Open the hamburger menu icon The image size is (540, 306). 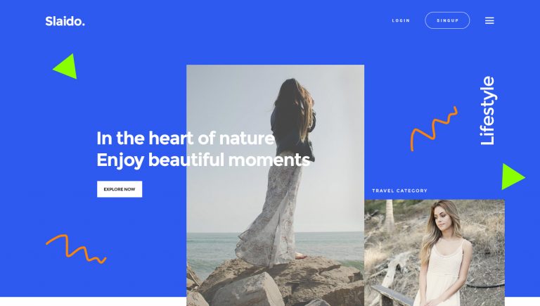pyautogui.click(x=489, y=20)
